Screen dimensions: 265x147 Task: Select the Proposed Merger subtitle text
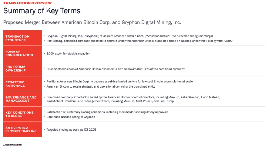[x=92, y=22]
